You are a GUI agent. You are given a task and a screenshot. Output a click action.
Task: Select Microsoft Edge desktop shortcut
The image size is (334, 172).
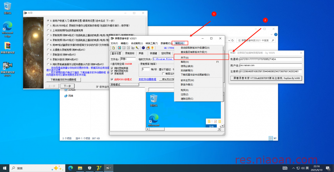pos(8,29)
